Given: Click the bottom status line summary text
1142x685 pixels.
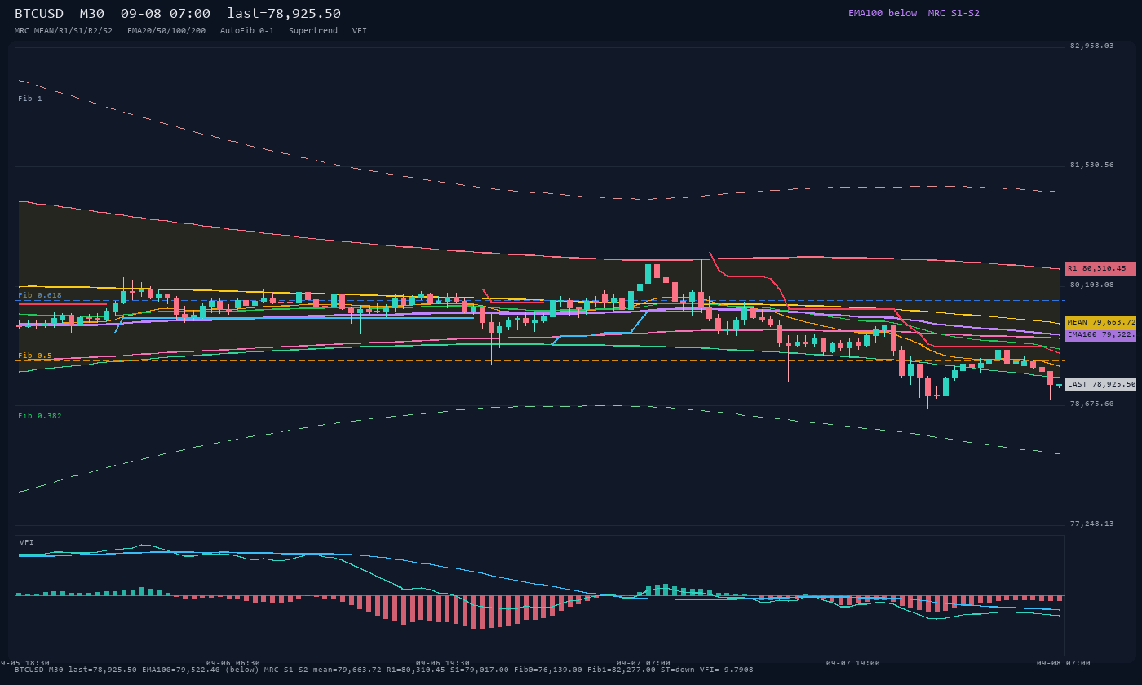Looking at the screenshot, I should [384, 670].
